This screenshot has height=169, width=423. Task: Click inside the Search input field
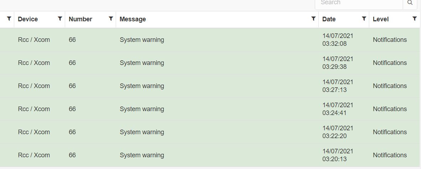[x=359, y=3]
